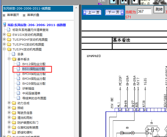Expand the 舒适和便利 folder node
The height and width of the screenshot is (137, 167).
tap(9, 132)
